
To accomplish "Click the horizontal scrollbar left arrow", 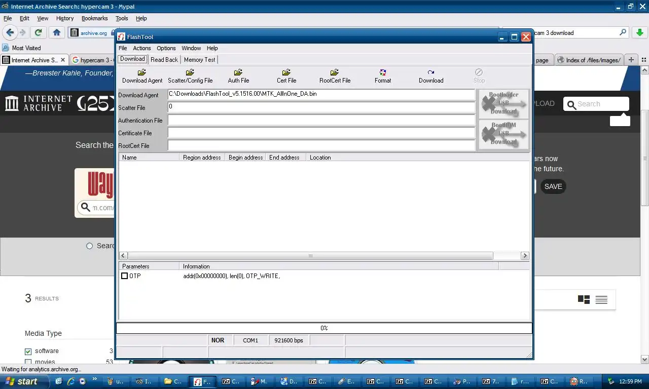I will [x=123, y=256].
